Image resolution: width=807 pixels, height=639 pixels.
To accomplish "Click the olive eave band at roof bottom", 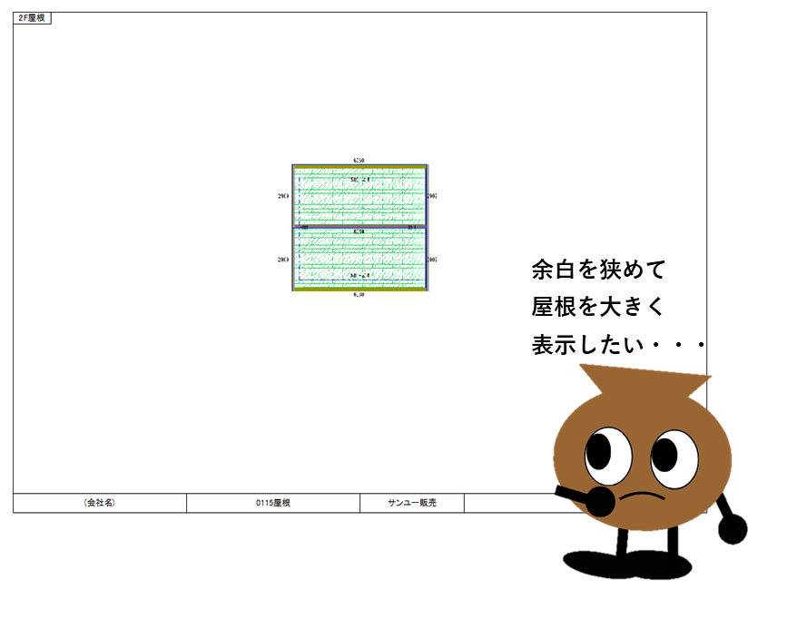I will coord(359,288).
